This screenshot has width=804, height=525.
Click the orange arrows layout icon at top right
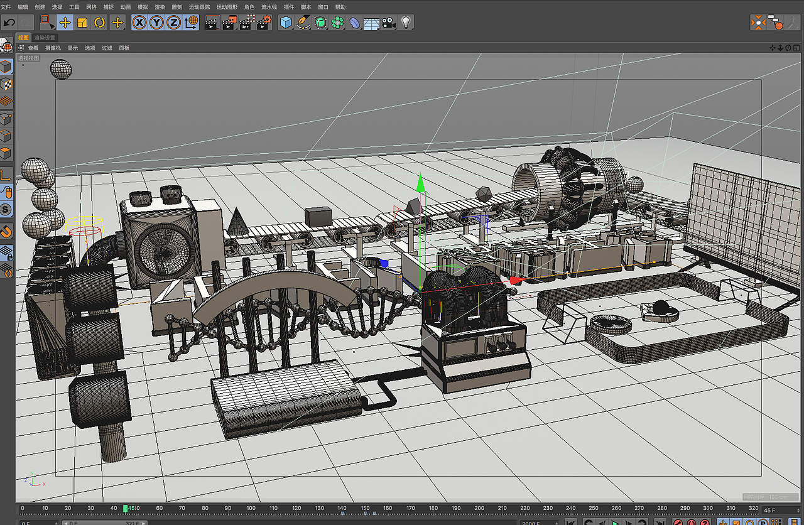point(759,23)
